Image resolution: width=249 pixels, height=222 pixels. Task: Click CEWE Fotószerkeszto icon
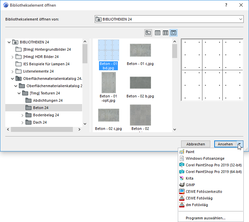(182, 192)
